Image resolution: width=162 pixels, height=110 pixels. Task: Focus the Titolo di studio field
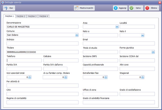(x=100, y=52)
